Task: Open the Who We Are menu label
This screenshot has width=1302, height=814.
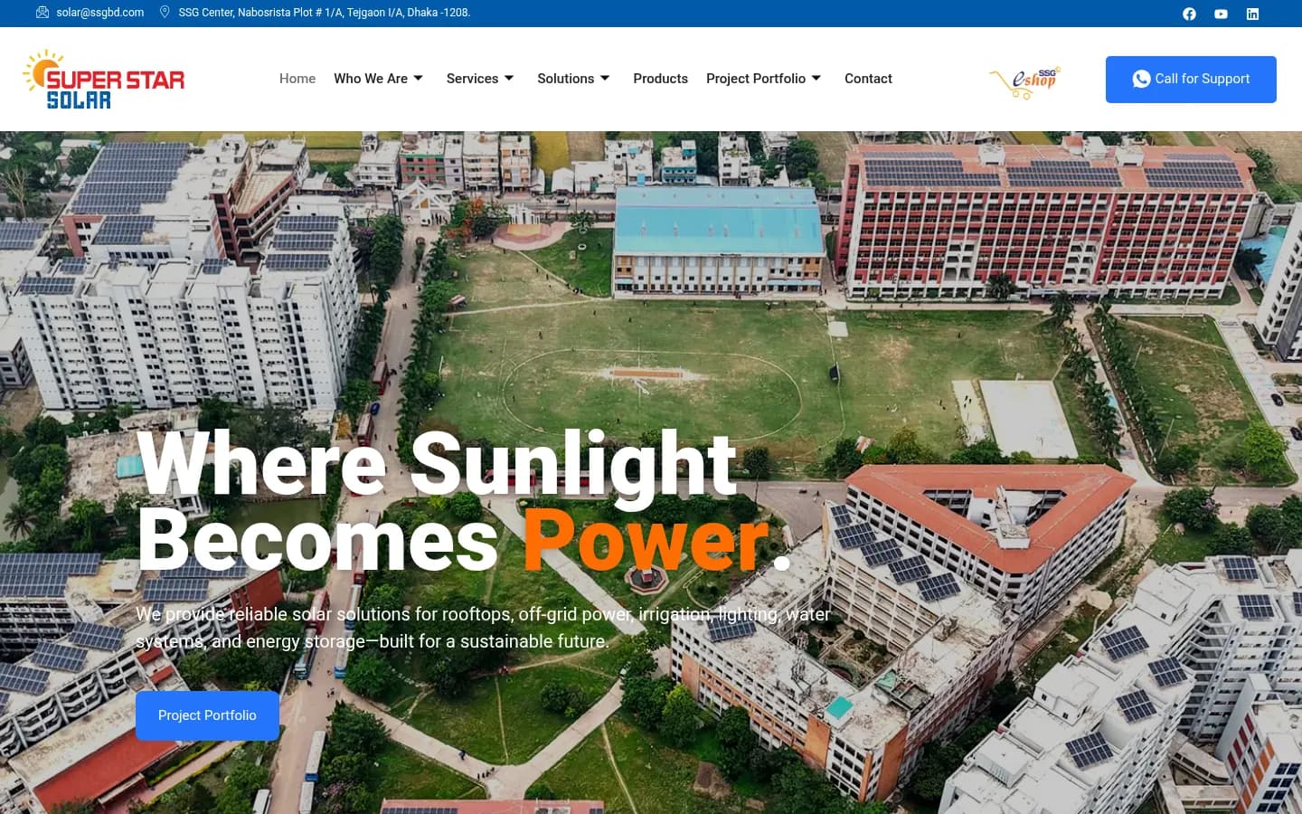Action: [x=371, y=79]
